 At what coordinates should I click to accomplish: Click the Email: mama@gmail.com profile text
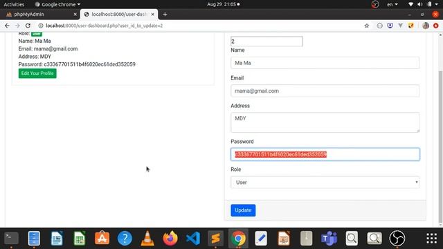pos(48,49)
